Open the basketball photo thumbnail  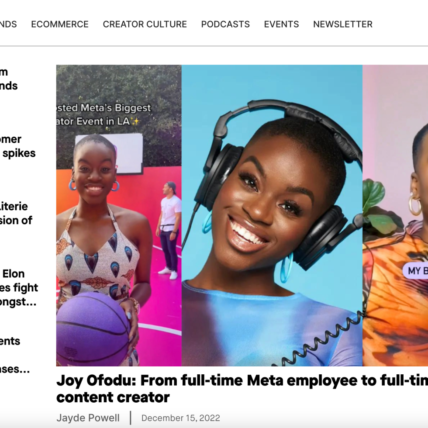coord(119,215)
